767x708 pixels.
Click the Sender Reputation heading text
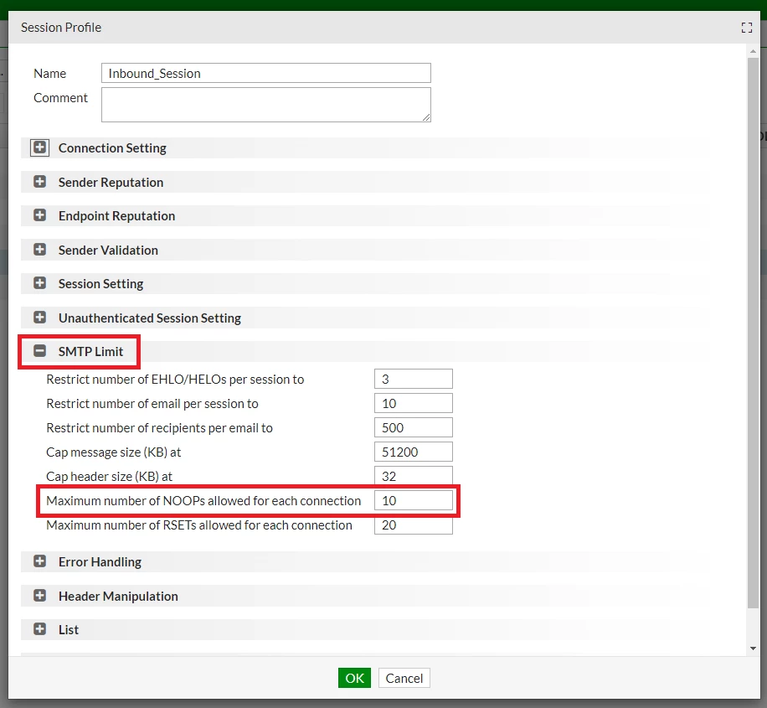click(111, 182)
